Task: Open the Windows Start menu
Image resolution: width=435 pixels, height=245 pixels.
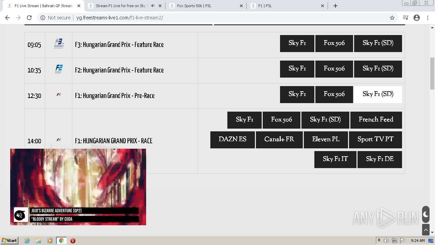Action: click(9, 241)
